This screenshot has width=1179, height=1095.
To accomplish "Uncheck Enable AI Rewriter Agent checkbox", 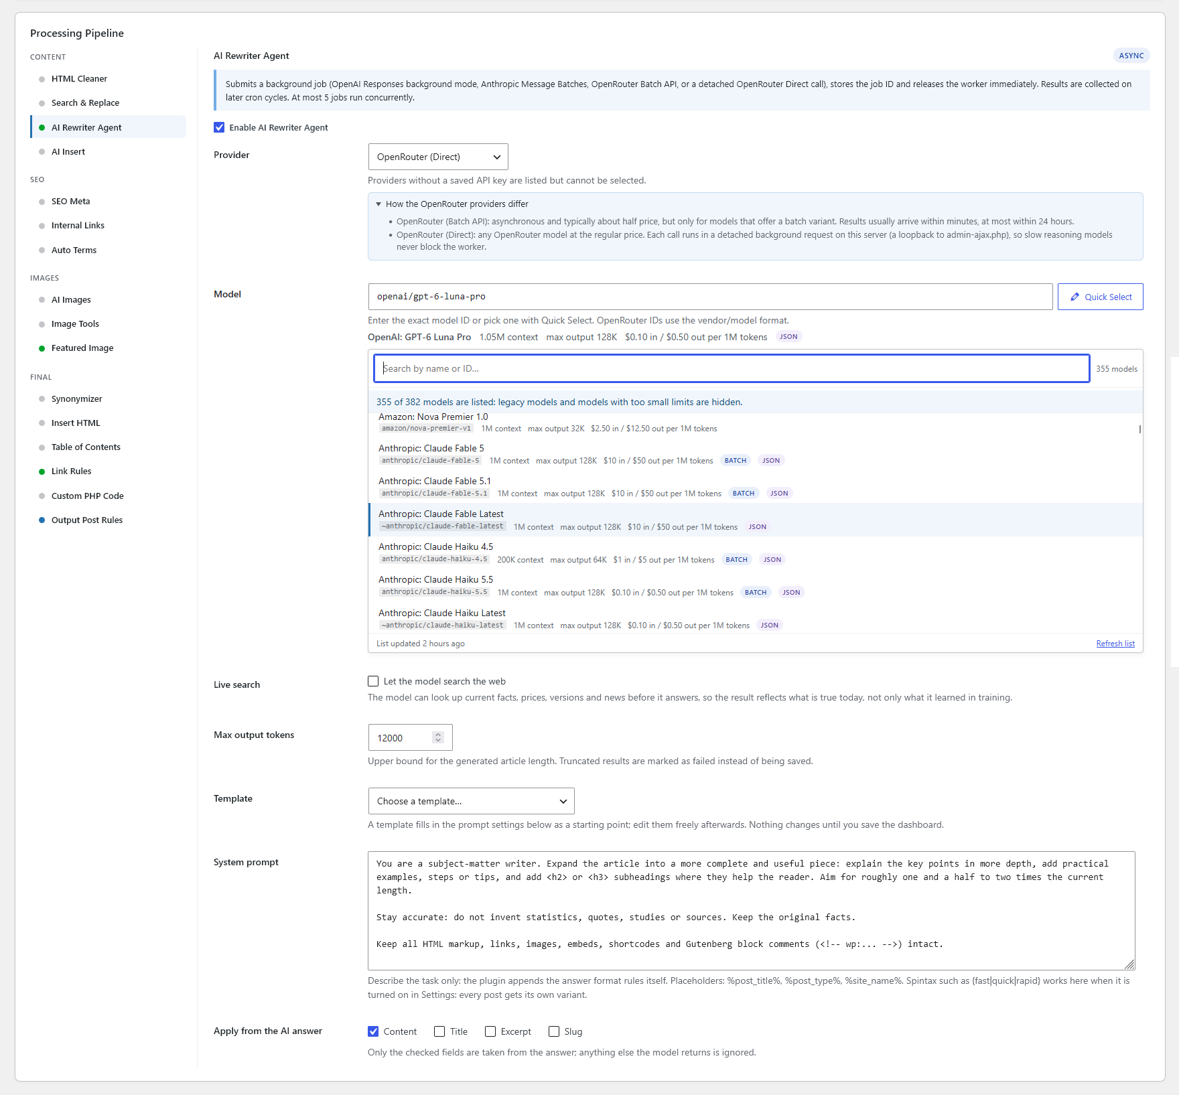I will click(219, 127).
